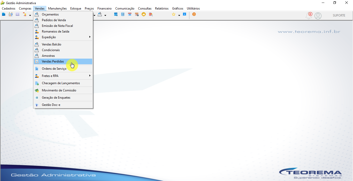Open Checagem de Lançamentos
Image resolution: width=353 pixels, height=181 pixels.
pyautogui.click(x=63, y=83)
